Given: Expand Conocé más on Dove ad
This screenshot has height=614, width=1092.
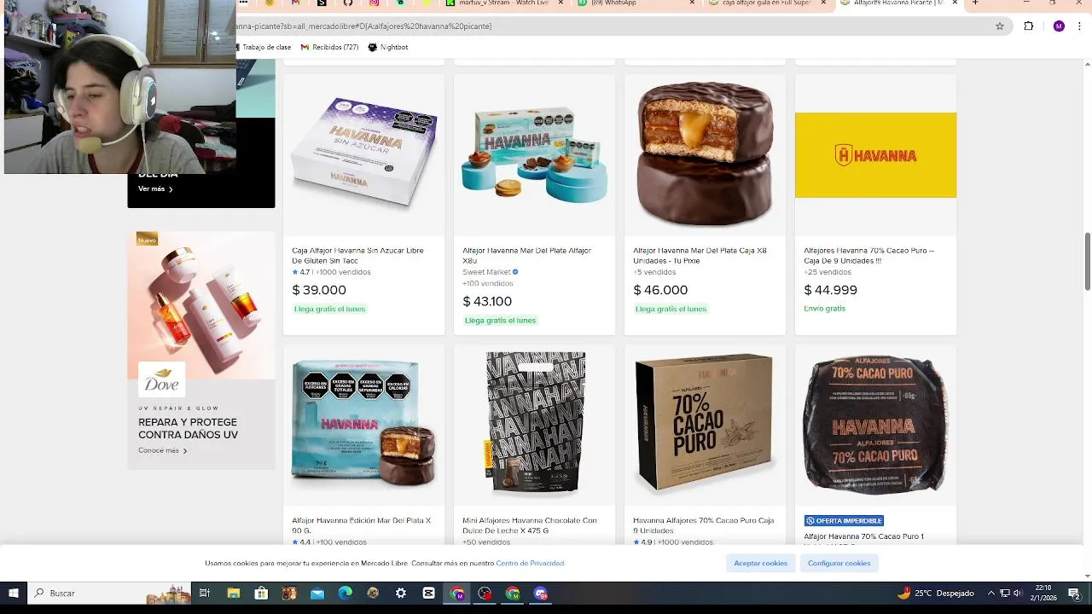Looking at the screenshot, I should coord(162,450).
